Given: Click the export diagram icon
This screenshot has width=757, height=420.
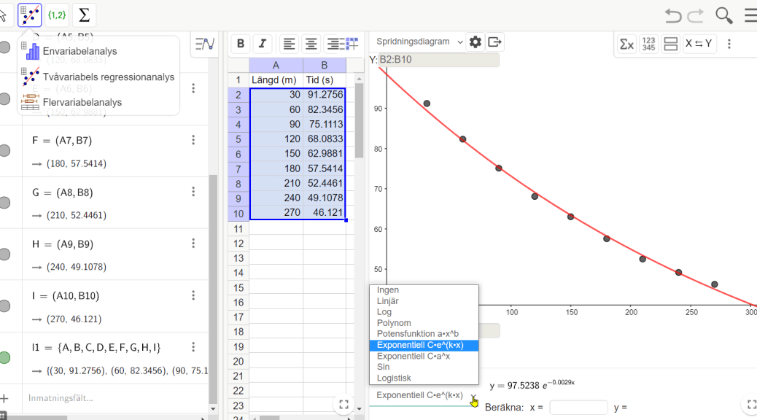Looking at the screenshot, I should click(x=495, y=42).
